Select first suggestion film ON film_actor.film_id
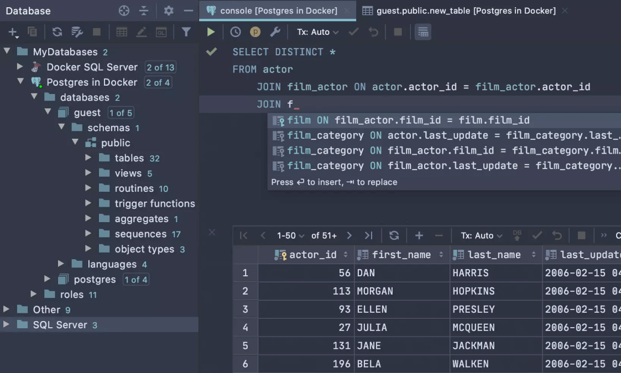621x373 pixels. point(445,120)
